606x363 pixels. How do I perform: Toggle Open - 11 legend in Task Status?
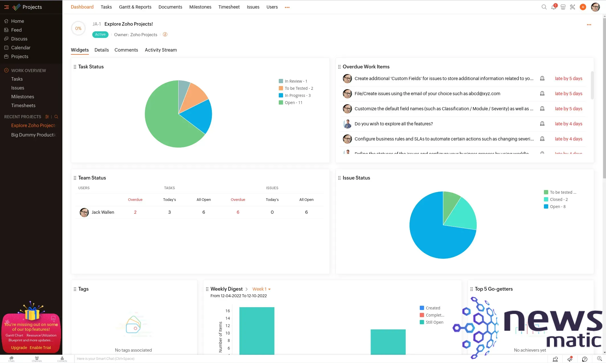pyautogui.click(x=290, y=103)
